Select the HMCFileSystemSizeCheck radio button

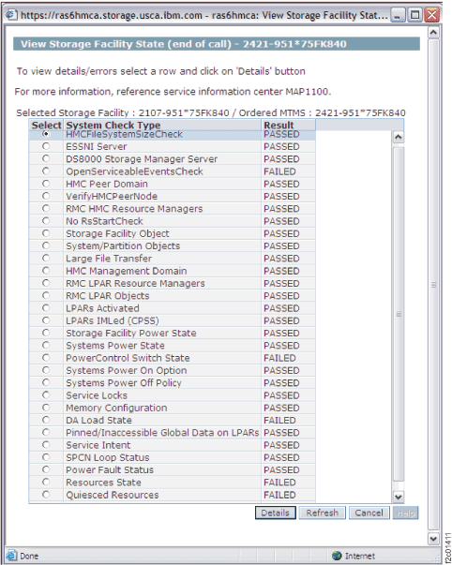[46, 134]
